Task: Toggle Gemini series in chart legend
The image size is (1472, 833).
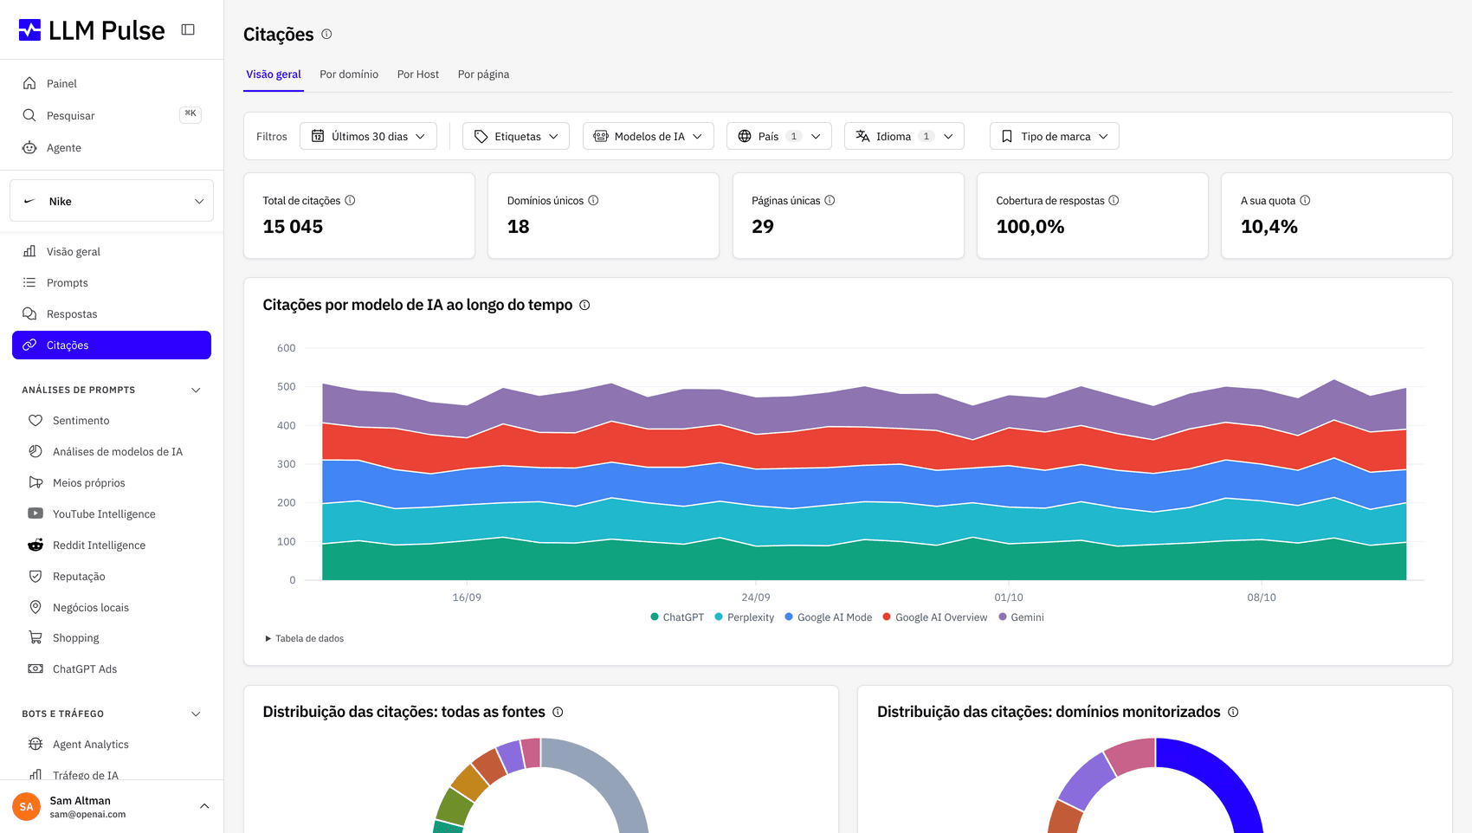Action: pos(1021,617)
